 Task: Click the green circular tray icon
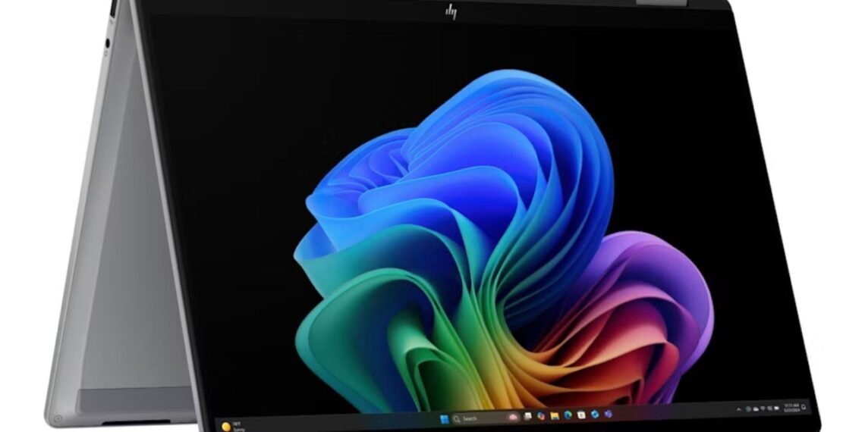tap(748, 409)
